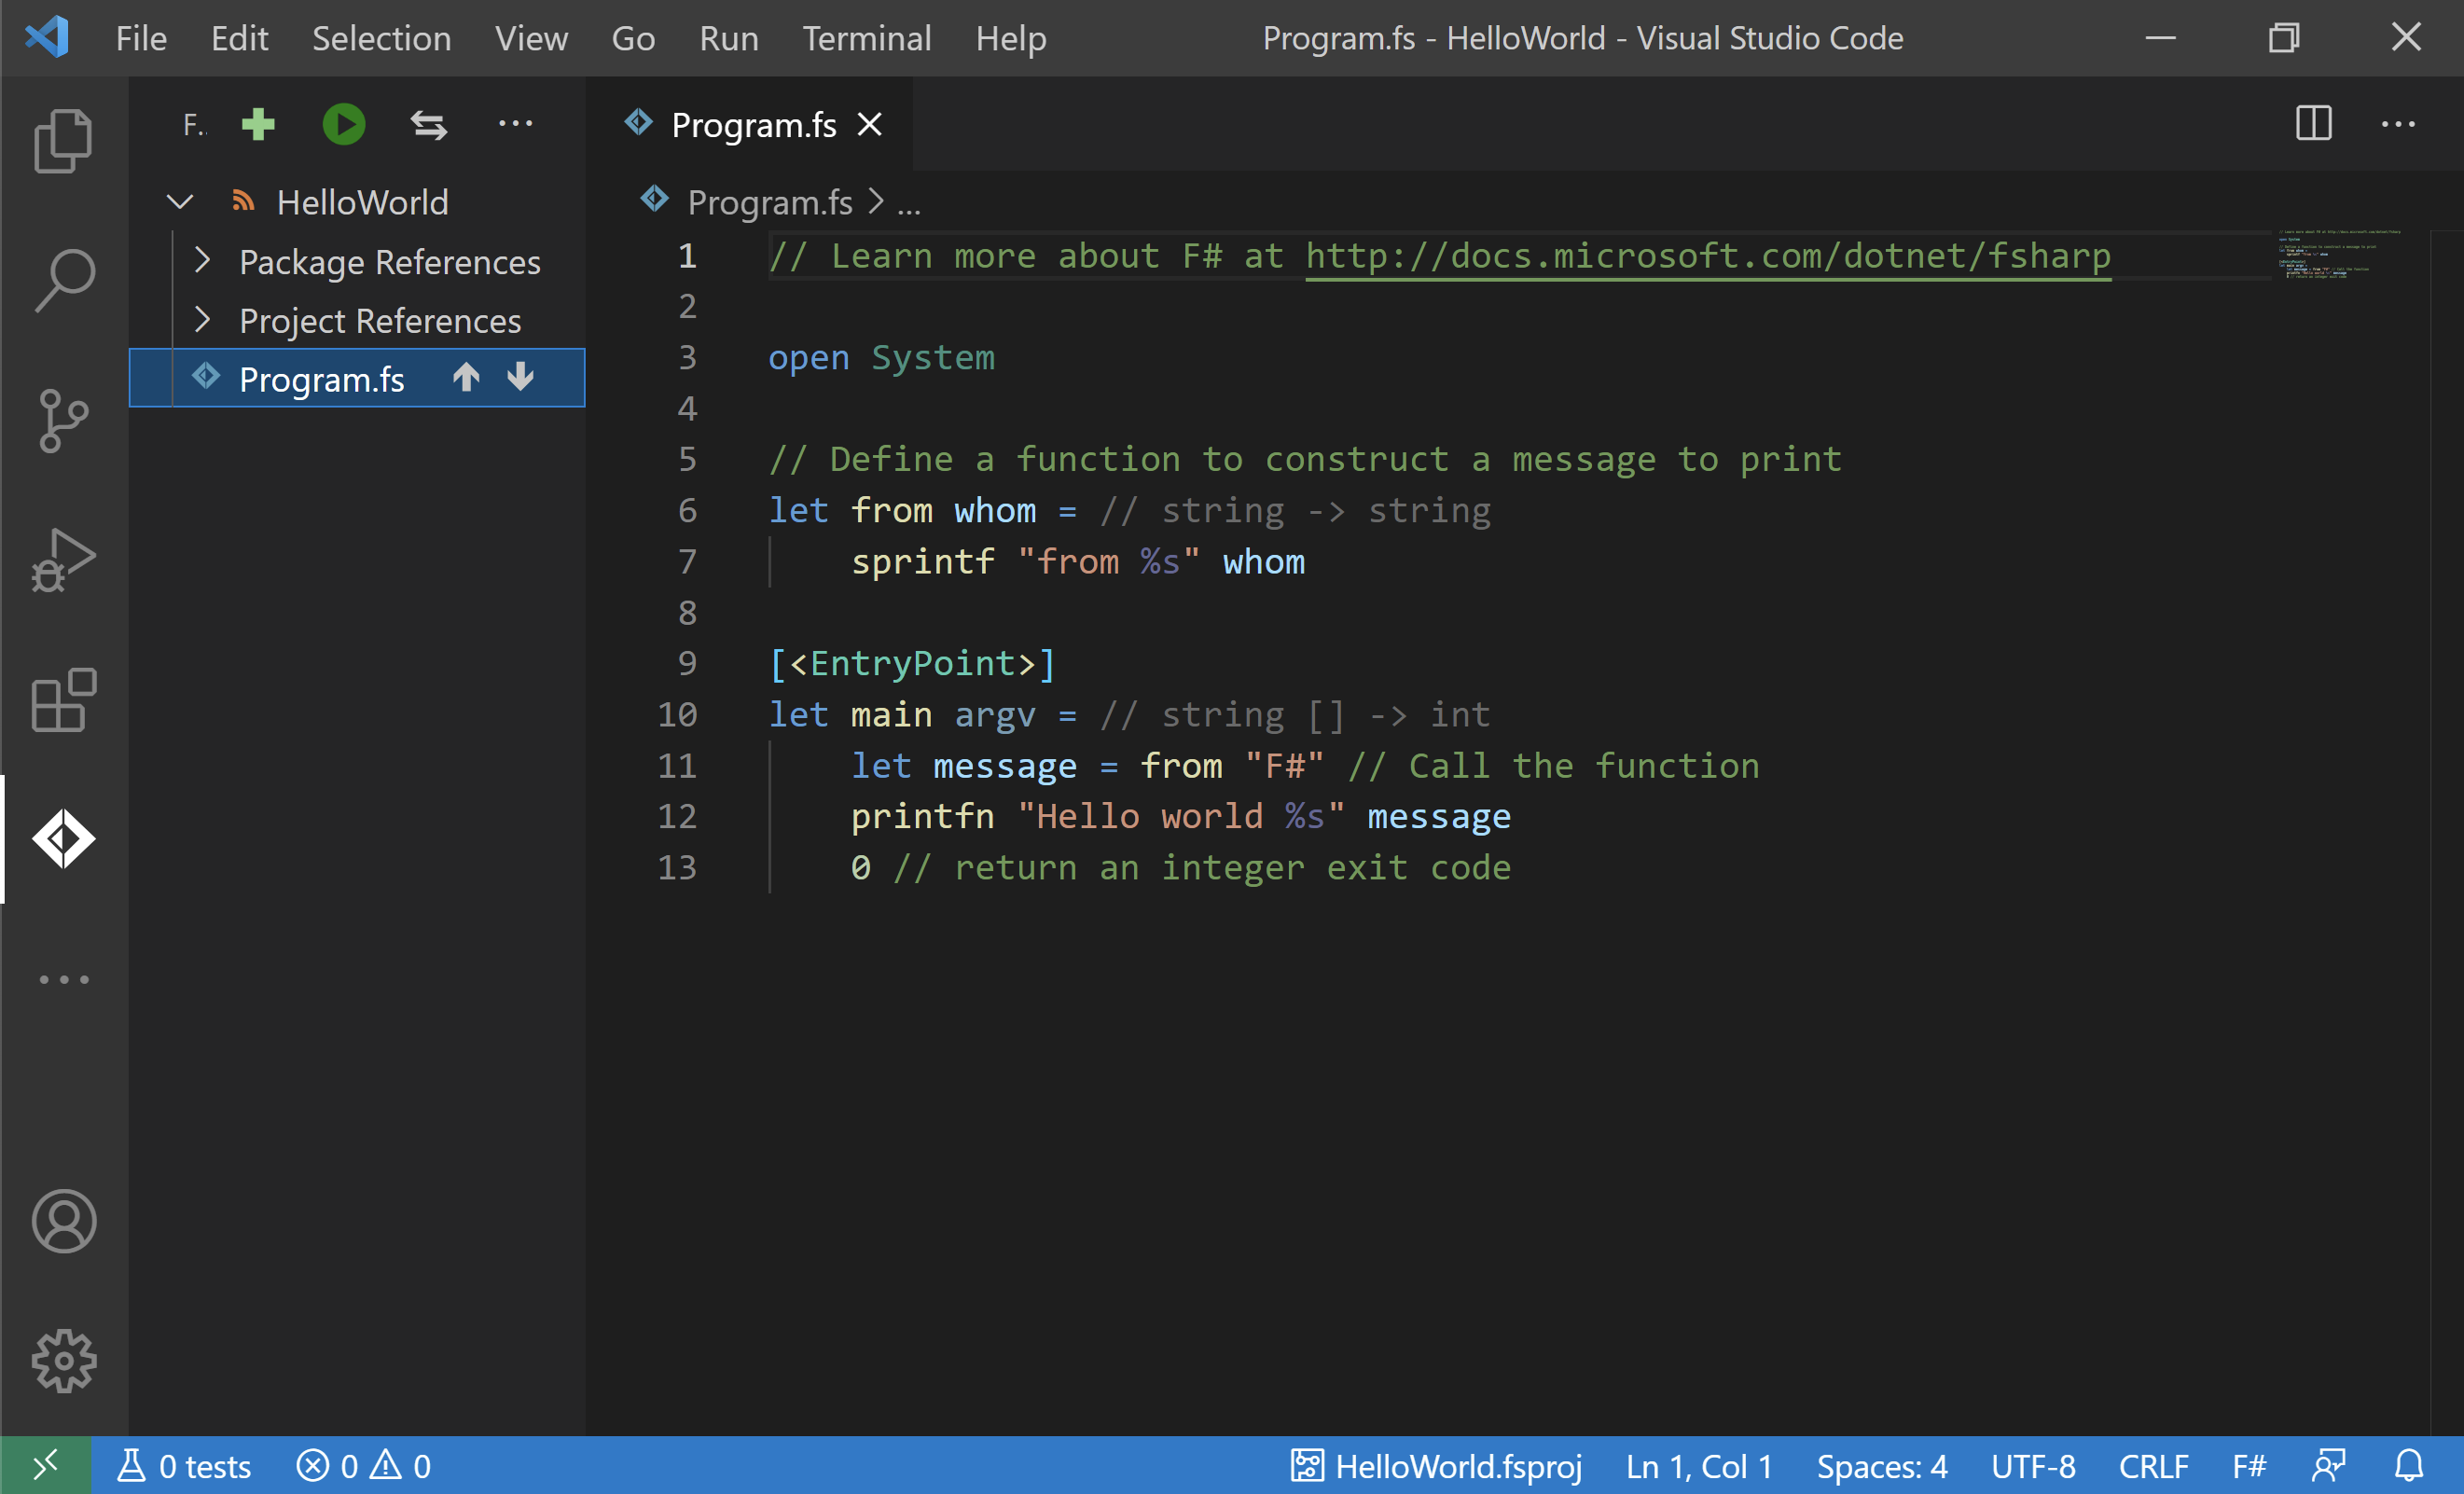
Task: Expand Project References node
Action: point(203,320)
